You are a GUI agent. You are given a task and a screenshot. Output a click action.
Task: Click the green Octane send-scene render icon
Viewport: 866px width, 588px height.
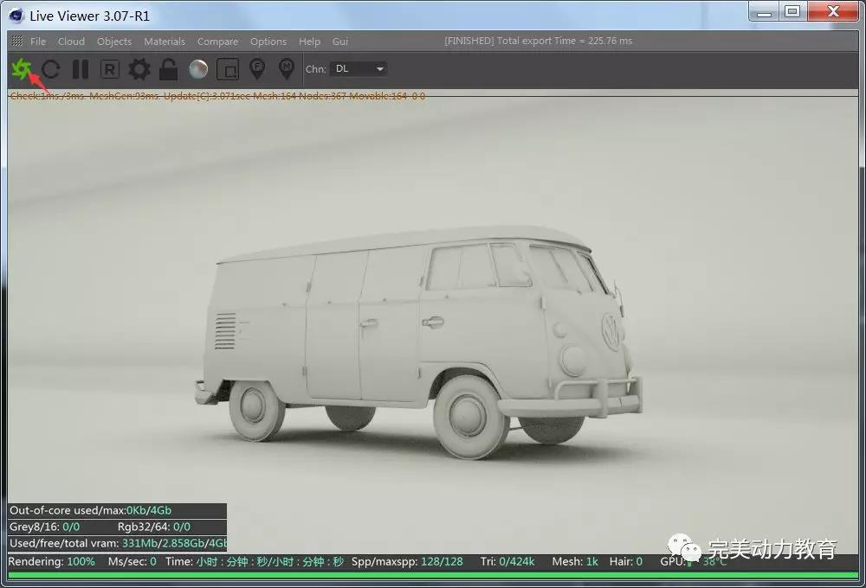tap(20, 68)
